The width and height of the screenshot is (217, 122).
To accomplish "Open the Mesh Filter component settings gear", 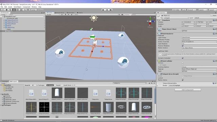I will coord(216,29).
